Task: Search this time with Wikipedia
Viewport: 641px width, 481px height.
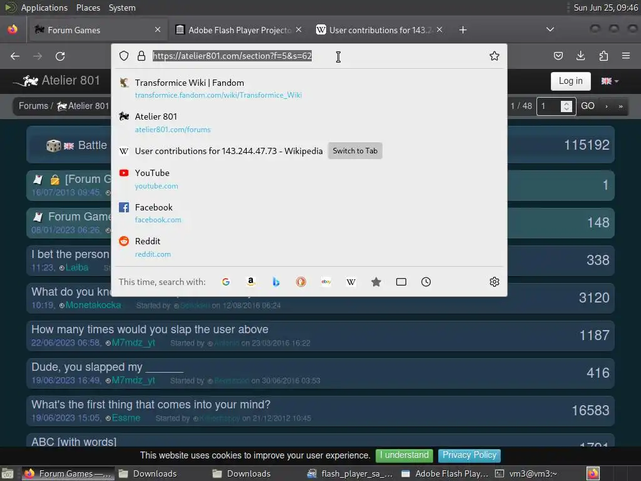Action: click(351, 282)
